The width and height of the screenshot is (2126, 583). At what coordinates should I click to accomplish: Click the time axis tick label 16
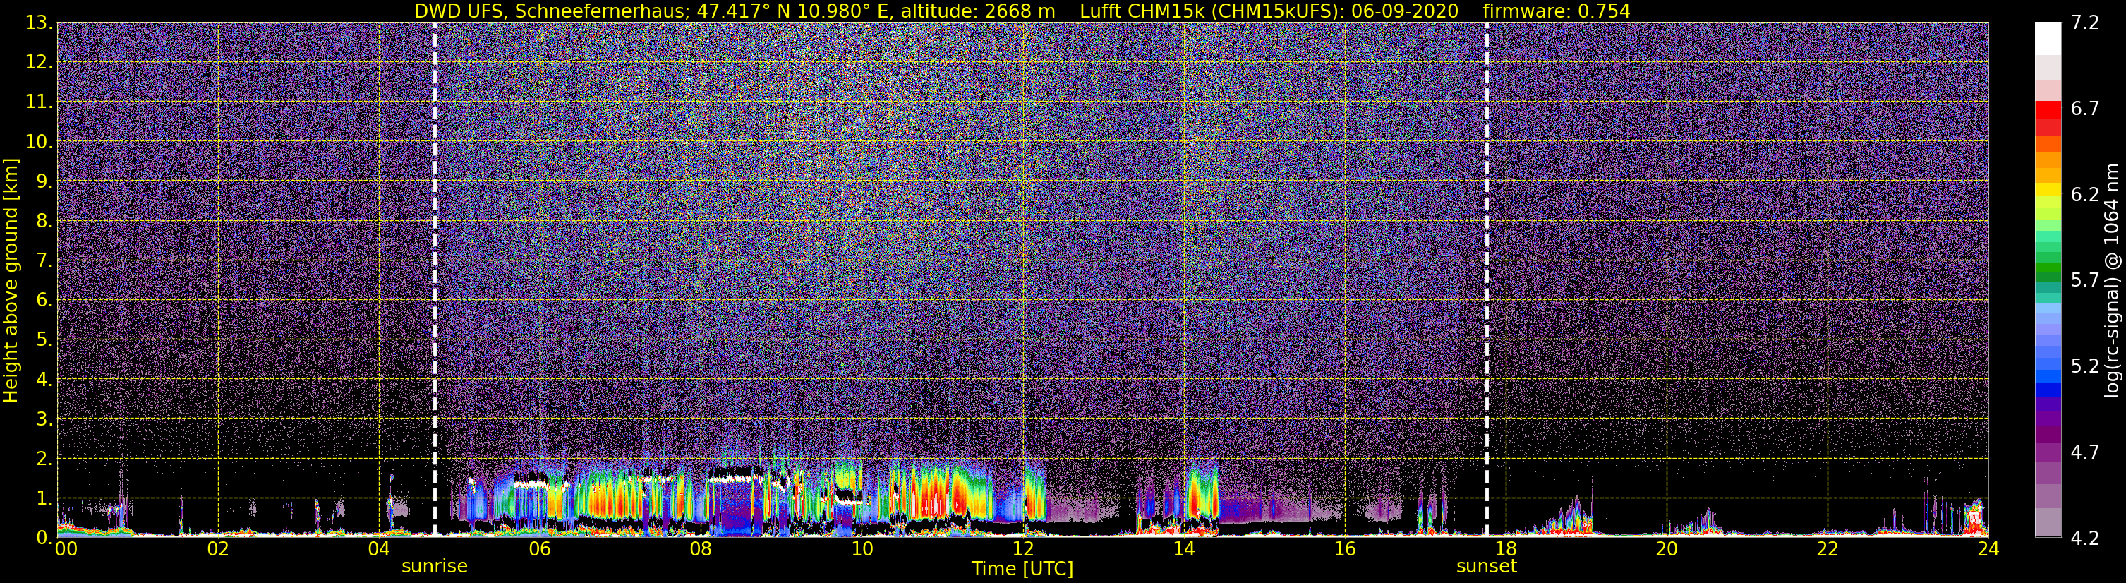click(x=1344, y=549)
